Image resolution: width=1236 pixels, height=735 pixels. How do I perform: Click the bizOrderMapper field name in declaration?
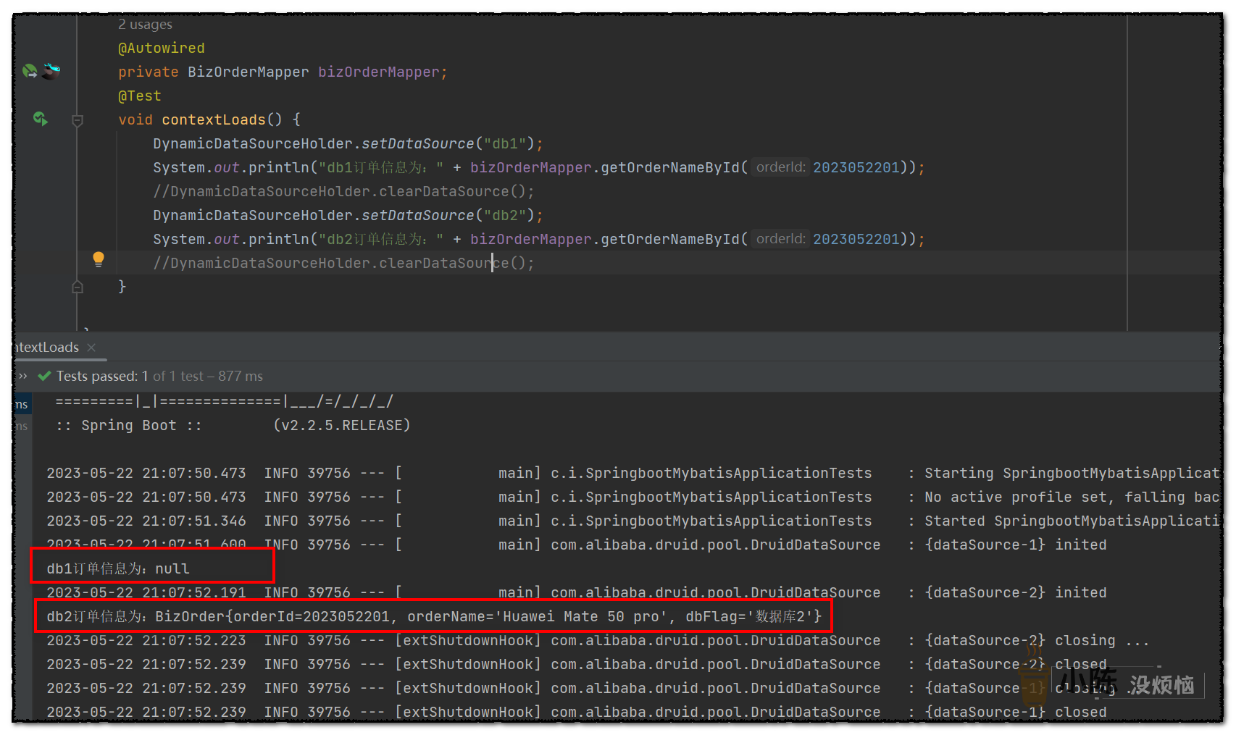pos(379,72)
